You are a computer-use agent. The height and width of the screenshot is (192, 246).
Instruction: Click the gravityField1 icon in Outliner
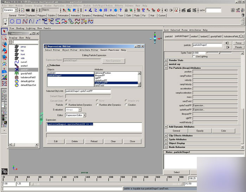(17, 73)
